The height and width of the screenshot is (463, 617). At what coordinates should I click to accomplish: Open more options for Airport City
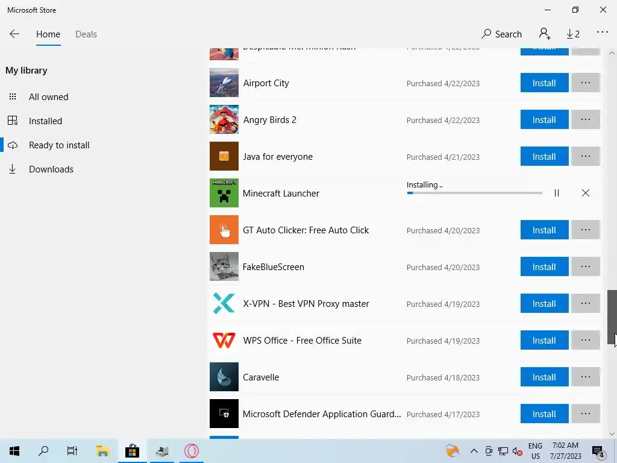[586, 83]
